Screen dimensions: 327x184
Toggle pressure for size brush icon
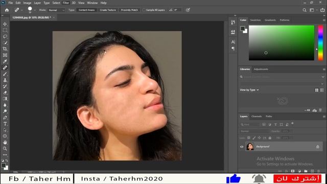(x=188, y=10)
